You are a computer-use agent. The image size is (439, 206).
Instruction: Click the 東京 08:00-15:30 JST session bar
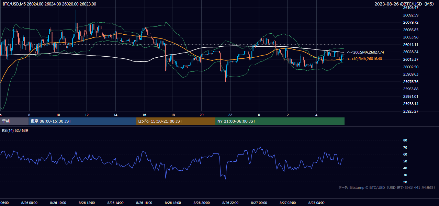pos(82,121)
